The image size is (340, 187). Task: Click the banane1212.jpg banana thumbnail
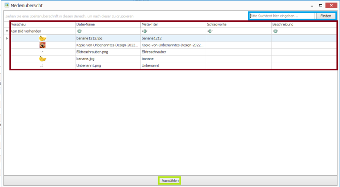tap(42, 38)
